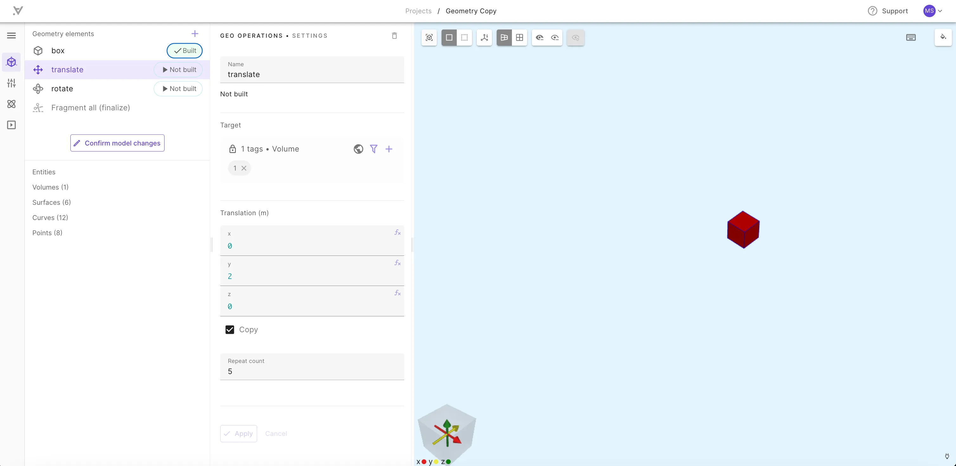Click the global filter icon for target
Image resolution: width=956 pixels, height=466 pixels.
pyautogui.click(x=358, y=149)
